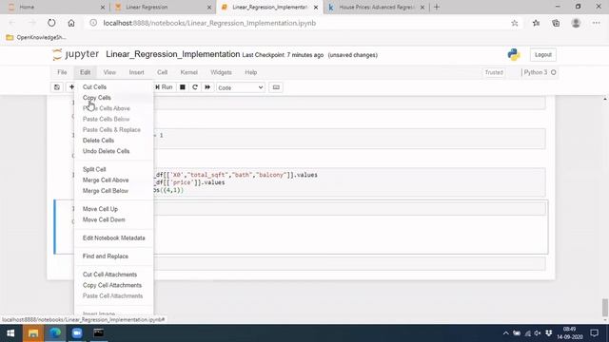The image size is (609, 342).
Task: Open the cell type Code dropdown
Action: pos(241,87)
